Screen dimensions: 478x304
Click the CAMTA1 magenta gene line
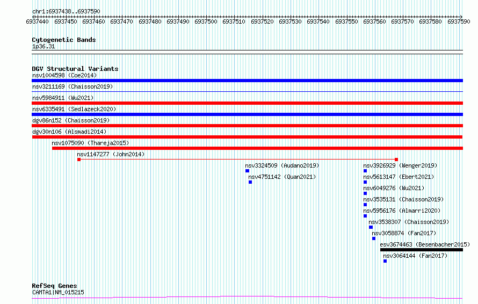[247, 298]
